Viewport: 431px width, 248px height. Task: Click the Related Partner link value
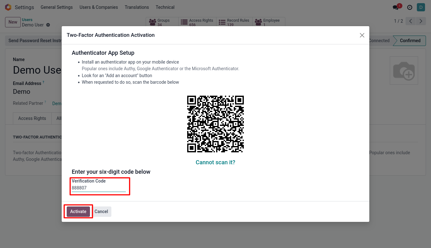click(57, 104)
